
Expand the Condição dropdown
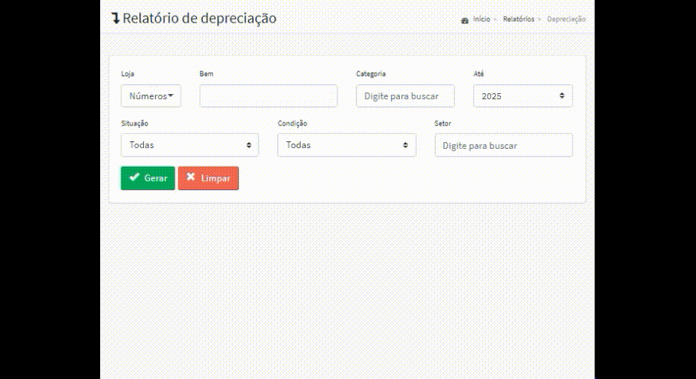click(x=346, y=145)
